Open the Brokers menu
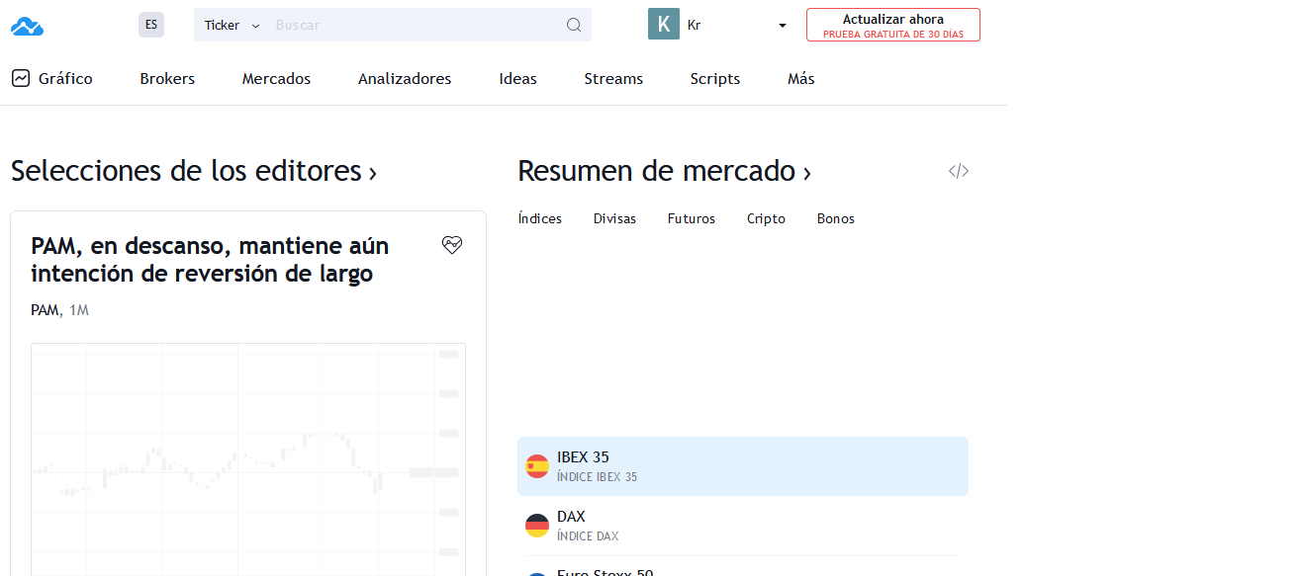 pos(167,79)
